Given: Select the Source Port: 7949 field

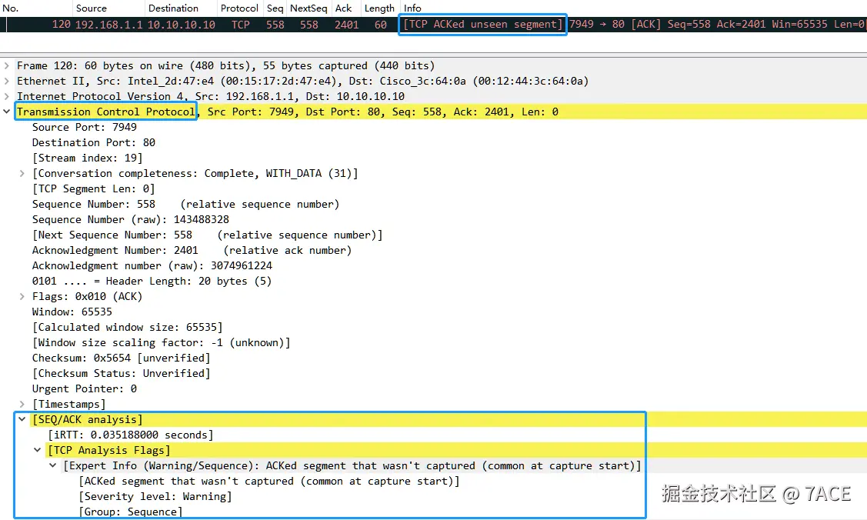Looking at the screenshot, I should [84, 127].
